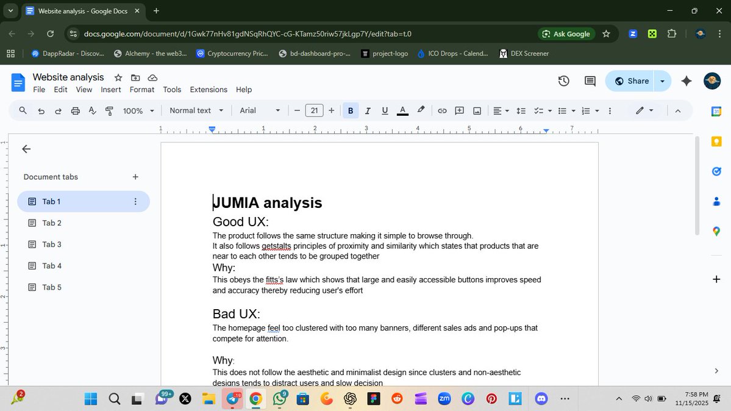The width and height of the screenshot is (731, 411).
Task: Click the Share button
Action: point(631,80)
